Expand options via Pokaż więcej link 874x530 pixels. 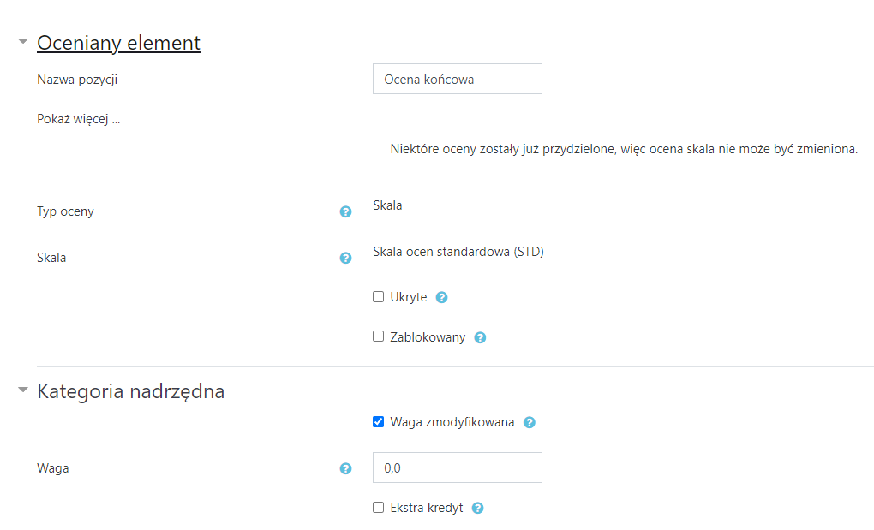78,119
